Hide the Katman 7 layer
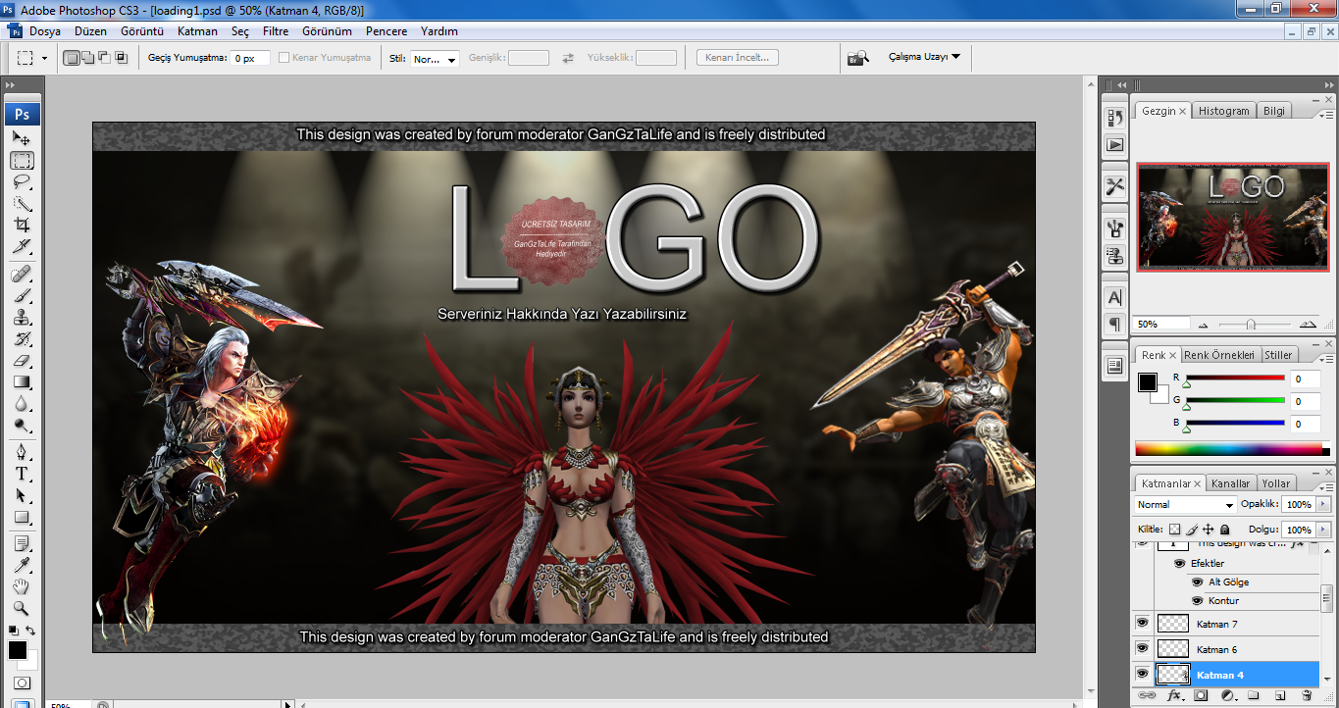This screenshot has height=708, width=1339. pos(1142,623)
